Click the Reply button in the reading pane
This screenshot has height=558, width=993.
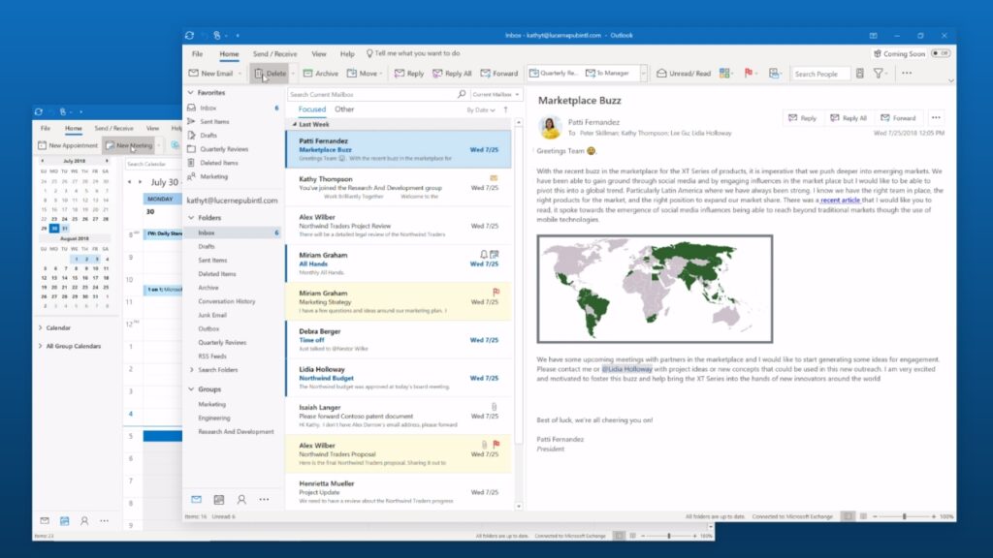point(802,117)
